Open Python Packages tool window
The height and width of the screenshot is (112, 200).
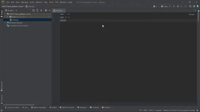39,107
